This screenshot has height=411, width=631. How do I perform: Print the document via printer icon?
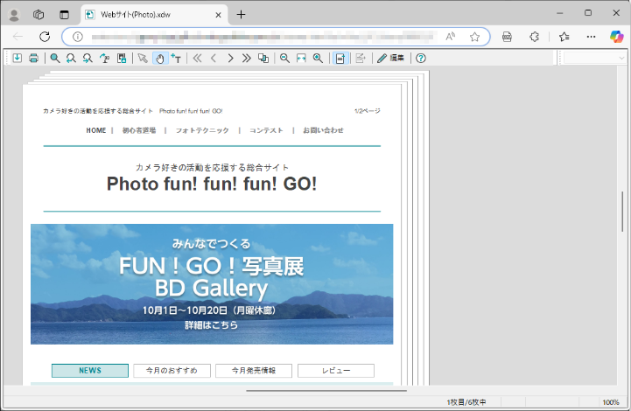[34, 59]
